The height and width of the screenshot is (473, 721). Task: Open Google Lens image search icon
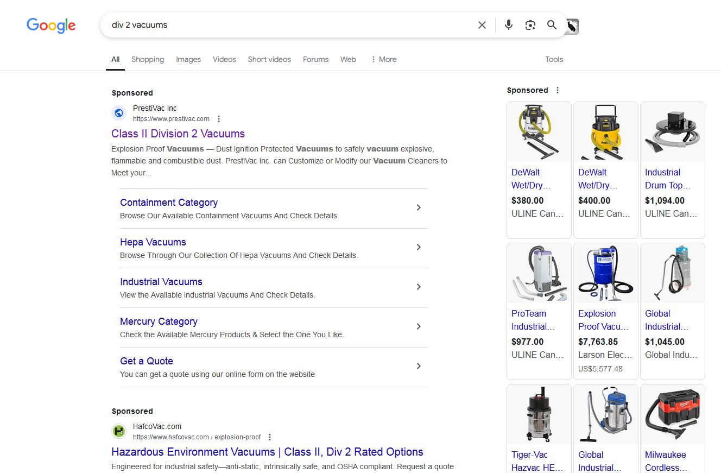click(x=530, y=25)
